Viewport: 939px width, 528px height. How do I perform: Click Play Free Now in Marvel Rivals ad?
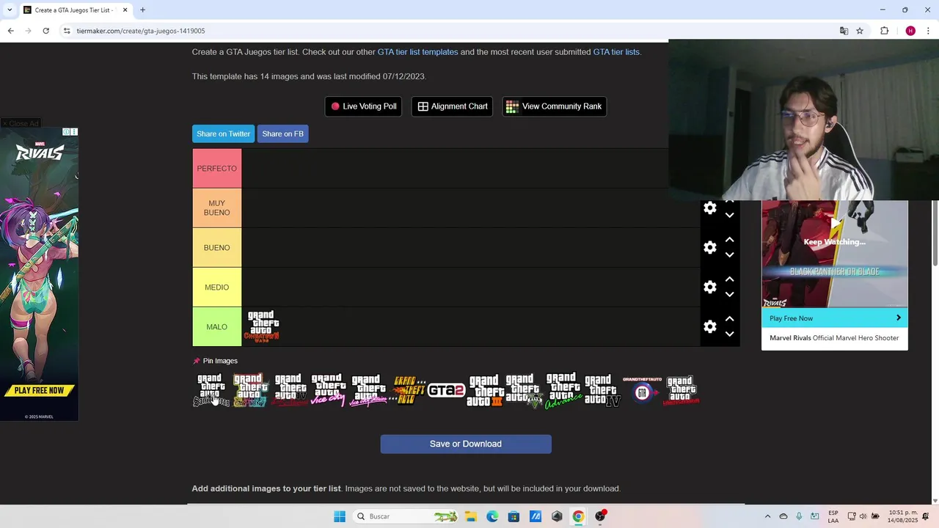pyautogui.click(x=835, y=318)
